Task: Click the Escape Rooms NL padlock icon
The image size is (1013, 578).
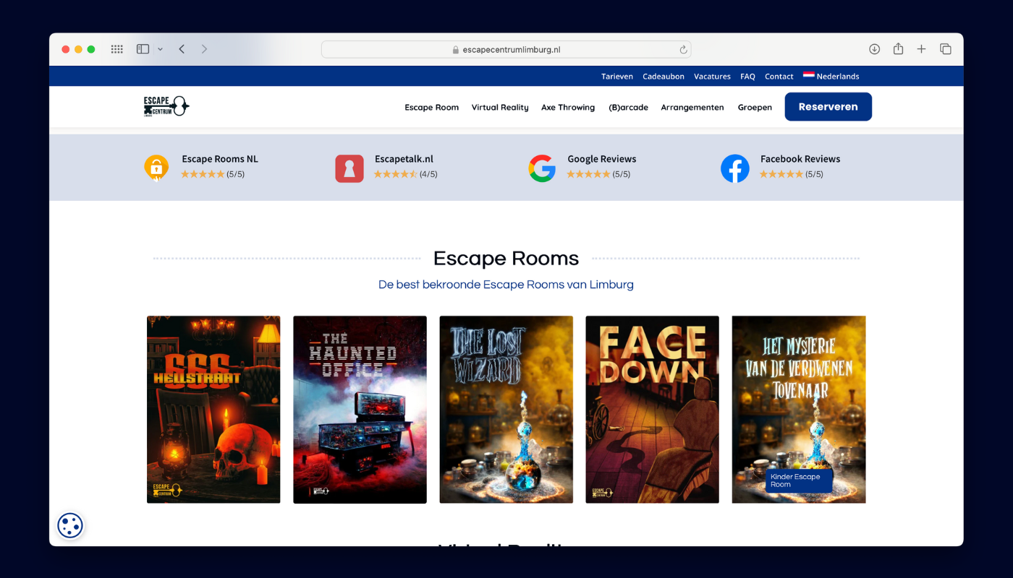Action: click(156, 168)
